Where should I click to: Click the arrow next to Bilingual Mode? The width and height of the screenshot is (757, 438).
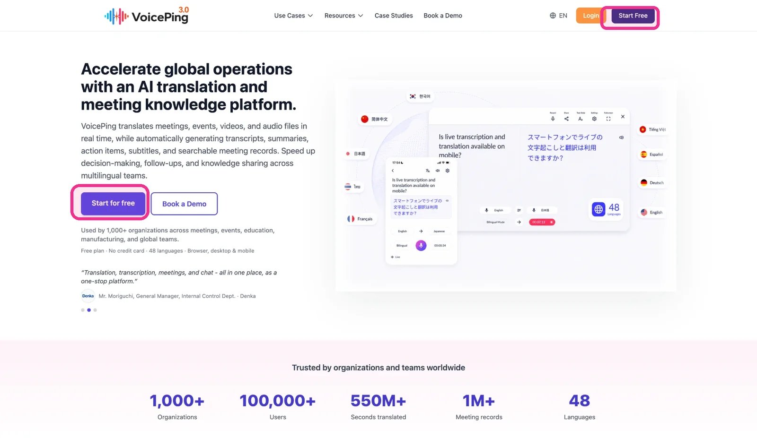click(519, 222)
